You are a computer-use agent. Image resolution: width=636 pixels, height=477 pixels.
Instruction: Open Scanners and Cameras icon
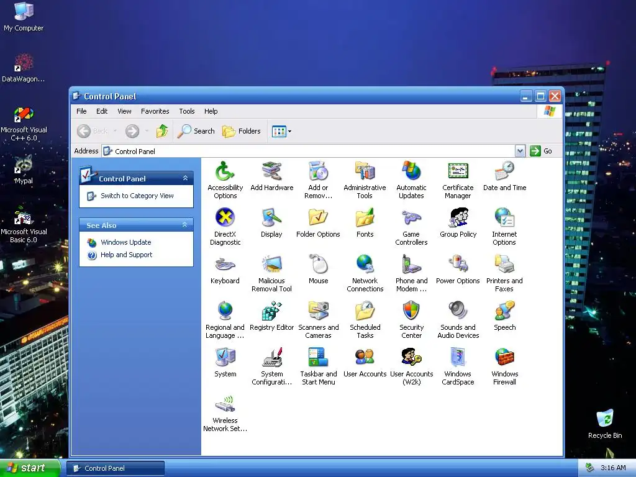[319, 320]
